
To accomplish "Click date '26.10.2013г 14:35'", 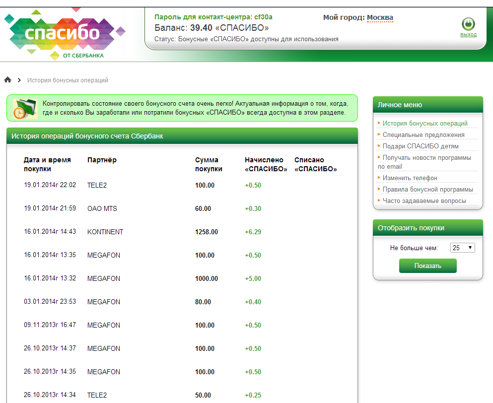I will click(x=50, y=372).
